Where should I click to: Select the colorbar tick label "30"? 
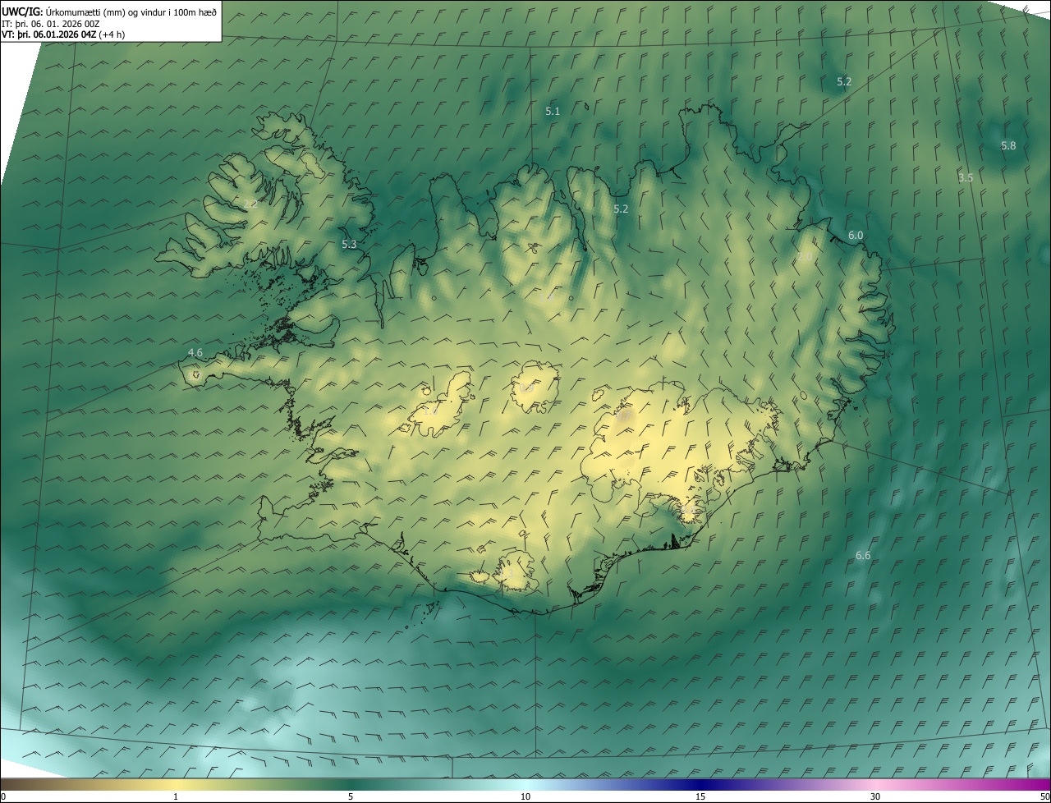pyautogui.click(x=875, y=796)
